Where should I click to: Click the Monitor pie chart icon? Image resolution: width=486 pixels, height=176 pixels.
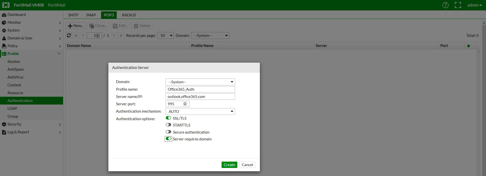coord(4,22)
